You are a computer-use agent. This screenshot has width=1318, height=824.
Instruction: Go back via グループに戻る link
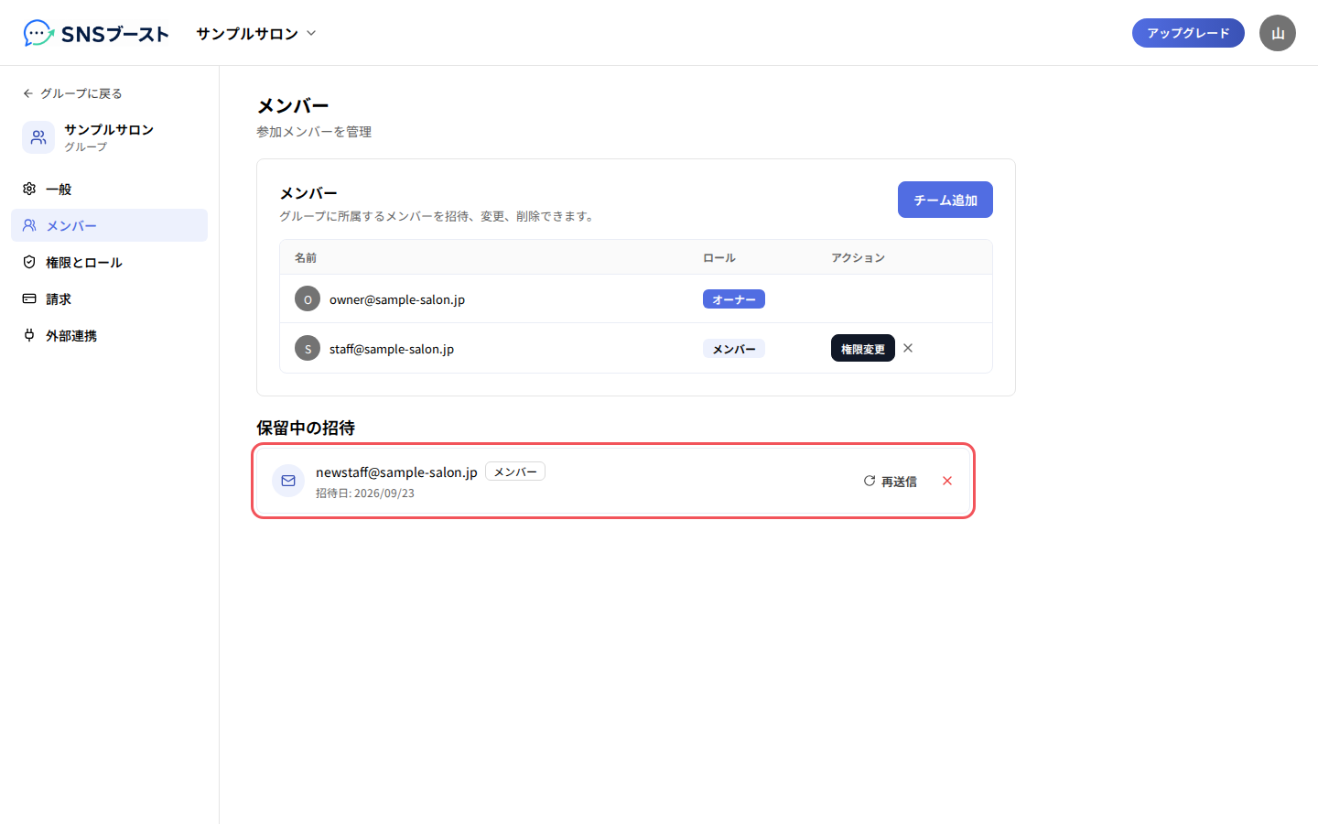tap(72, 93)
